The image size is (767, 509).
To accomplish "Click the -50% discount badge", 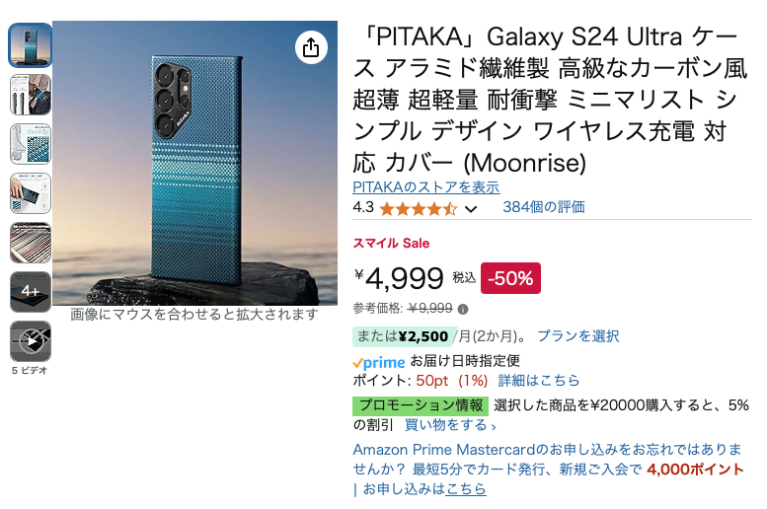I will tap(510, 278).
